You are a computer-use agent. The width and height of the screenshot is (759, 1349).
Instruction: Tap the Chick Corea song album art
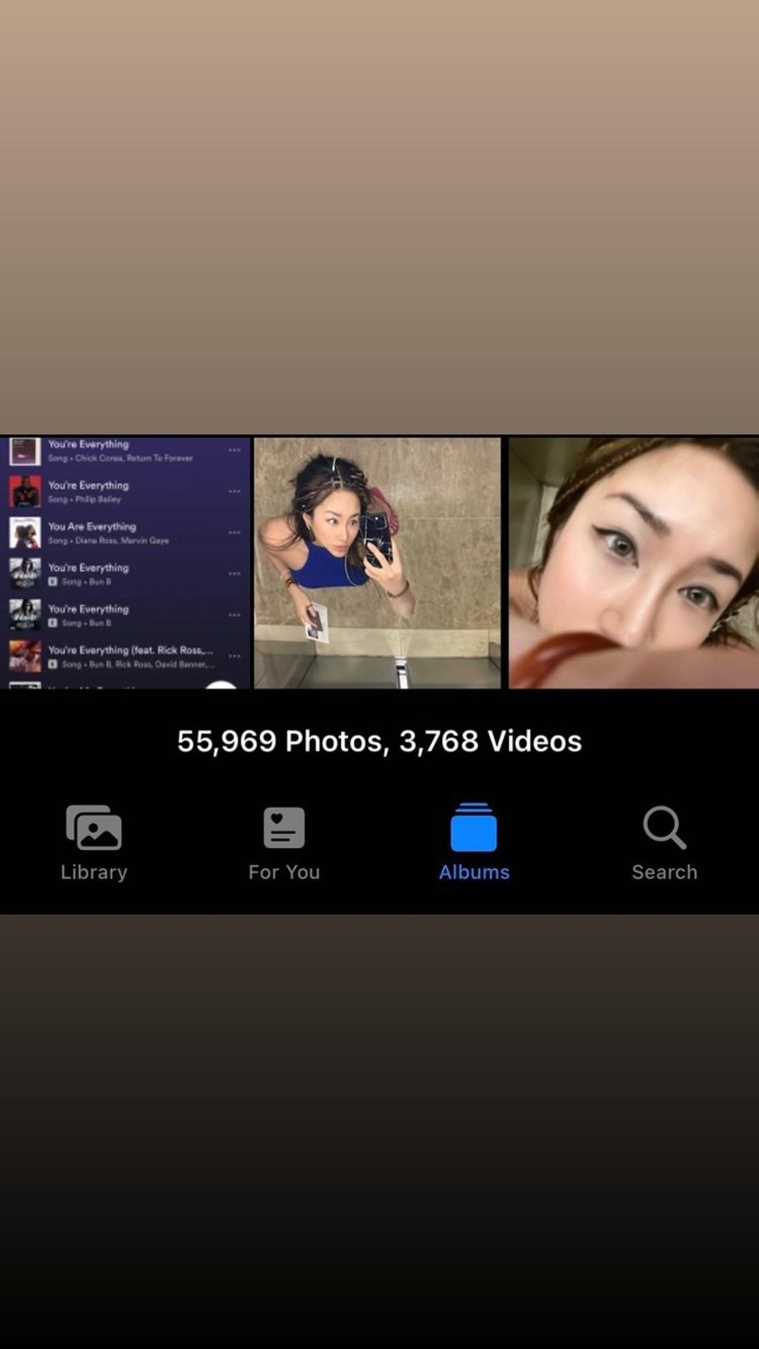pyautogui.click(x=25, y=450)
